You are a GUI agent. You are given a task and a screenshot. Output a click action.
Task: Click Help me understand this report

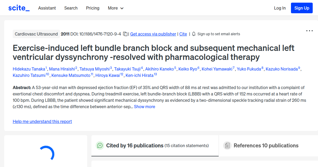[x=42, y=121]
